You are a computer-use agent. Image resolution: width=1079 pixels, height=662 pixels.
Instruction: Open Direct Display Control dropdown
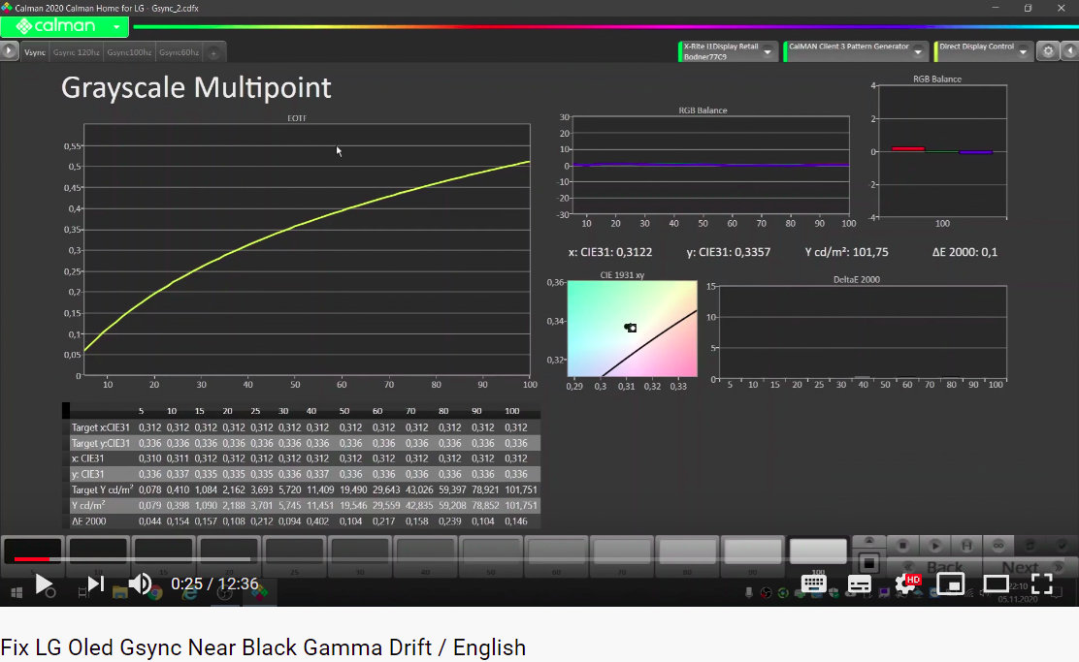(1022, 51)
